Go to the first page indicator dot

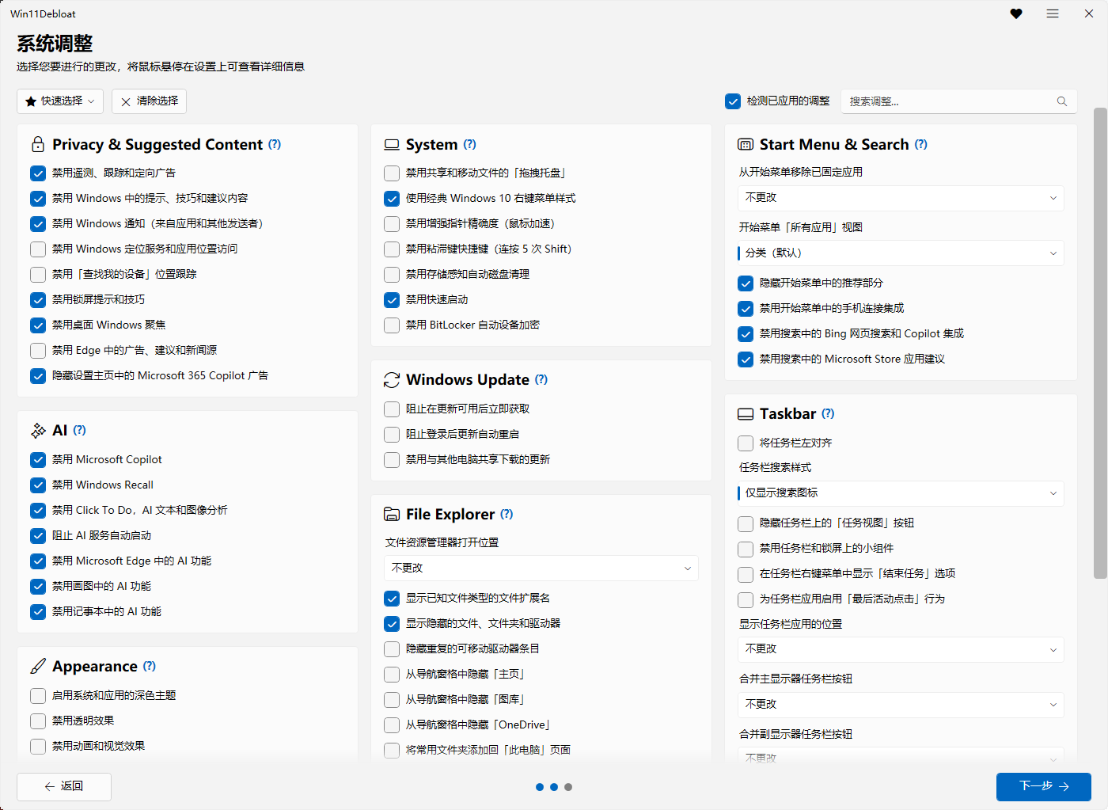coord(540,787)
